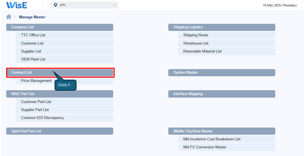This screenshot has width=304, height=156.
Task: Open the Contract List section
Action: [x=60, y=73]
